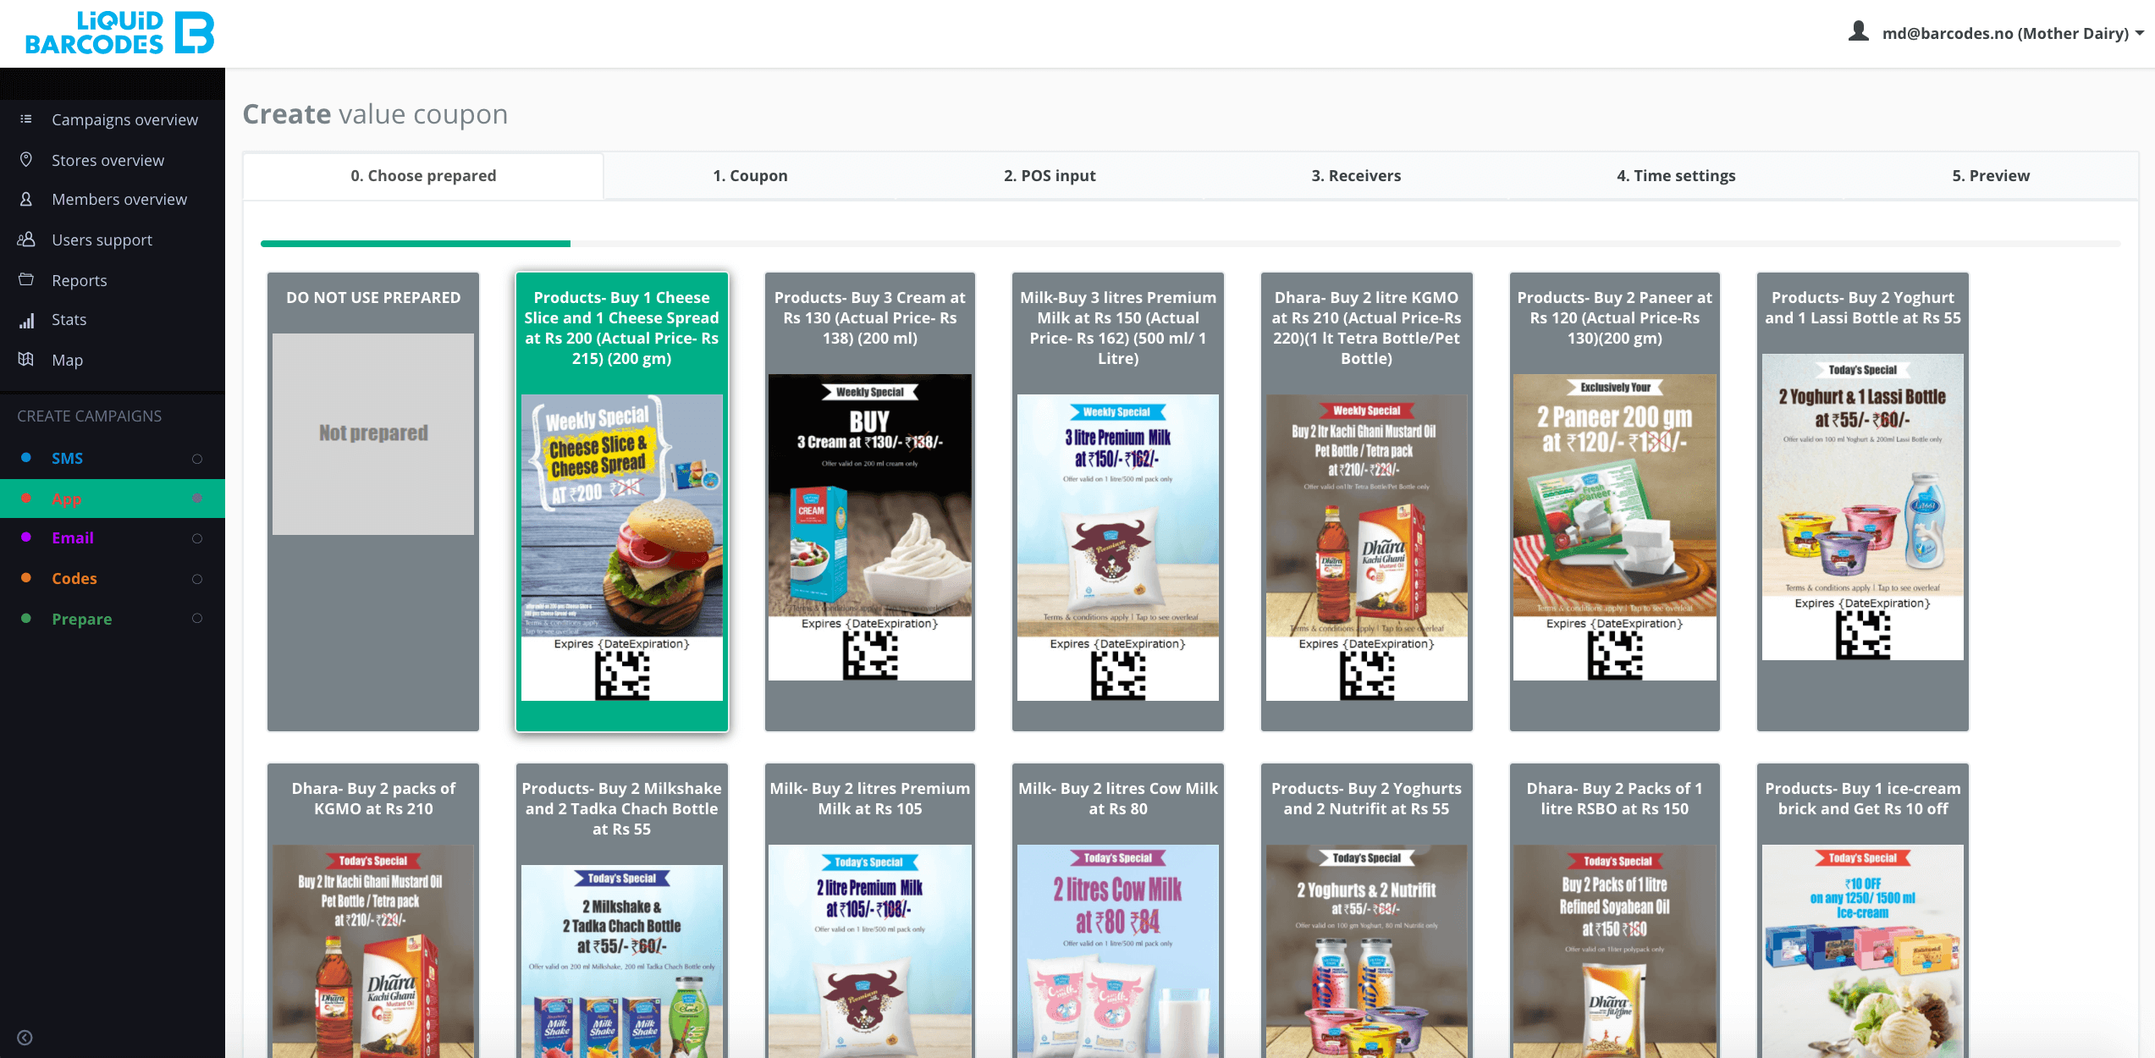The width and height of the screenshot is (2155, 1058).
Task: Click the user profile icon
Action: coord(1858,32)
